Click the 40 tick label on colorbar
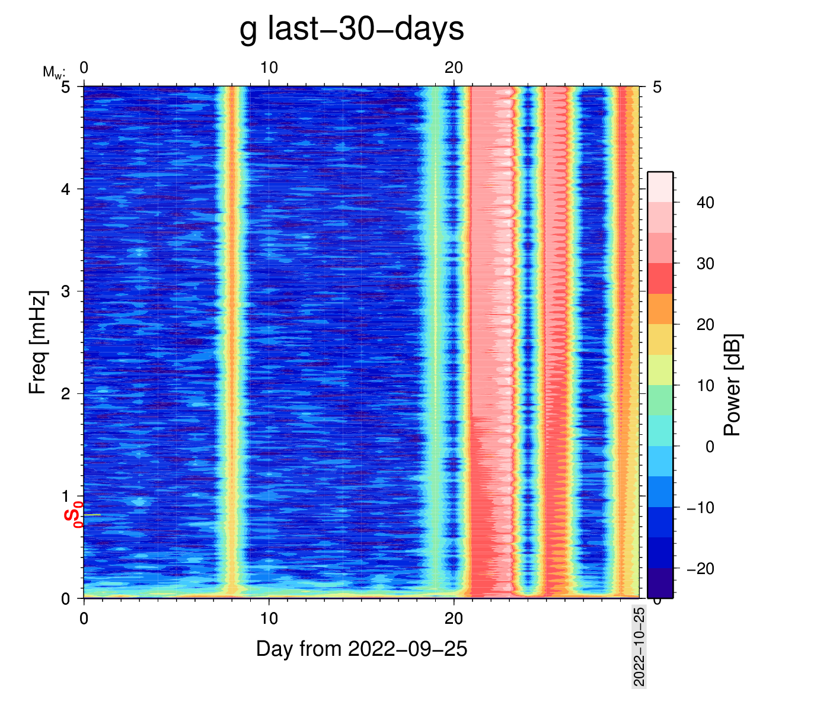830x705 pixels. [x=705, y=203]
